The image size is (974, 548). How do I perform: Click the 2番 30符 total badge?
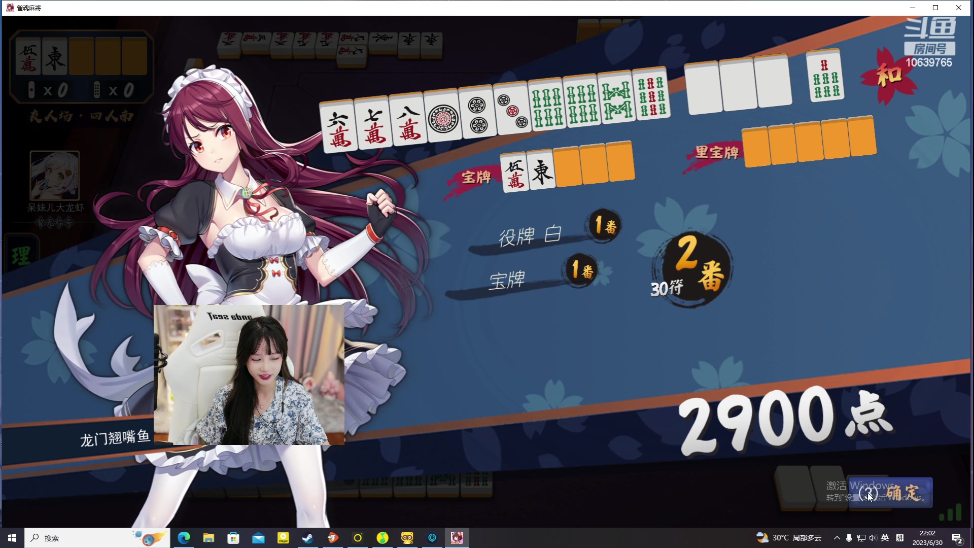click(x=691, y=270)
